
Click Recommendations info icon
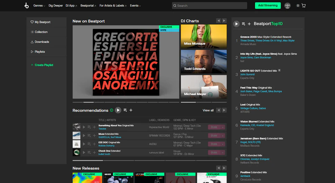111,110
